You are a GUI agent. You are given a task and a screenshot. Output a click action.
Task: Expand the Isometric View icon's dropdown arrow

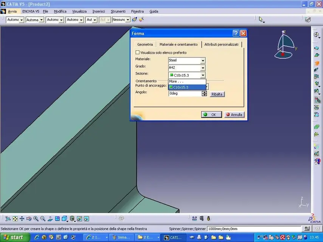(67, 221)
